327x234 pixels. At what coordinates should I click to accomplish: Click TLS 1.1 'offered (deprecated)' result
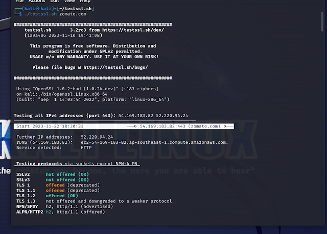pos(73,191)
